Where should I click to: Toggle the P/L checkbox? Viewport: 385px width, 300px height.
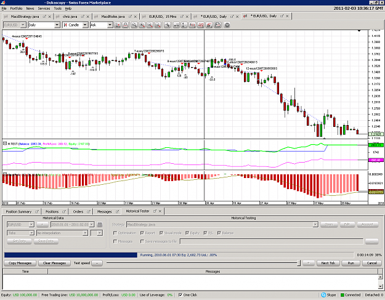pyautogui.click(x=206, y=233)
